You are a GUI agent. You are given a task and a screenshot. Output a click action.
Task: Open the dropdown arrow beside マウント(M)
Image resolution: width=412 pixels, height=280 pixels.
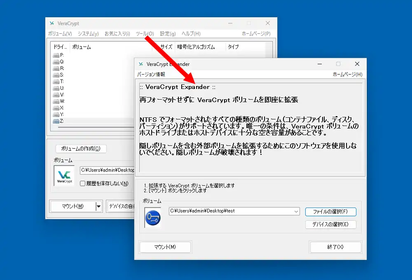(98, 206)
